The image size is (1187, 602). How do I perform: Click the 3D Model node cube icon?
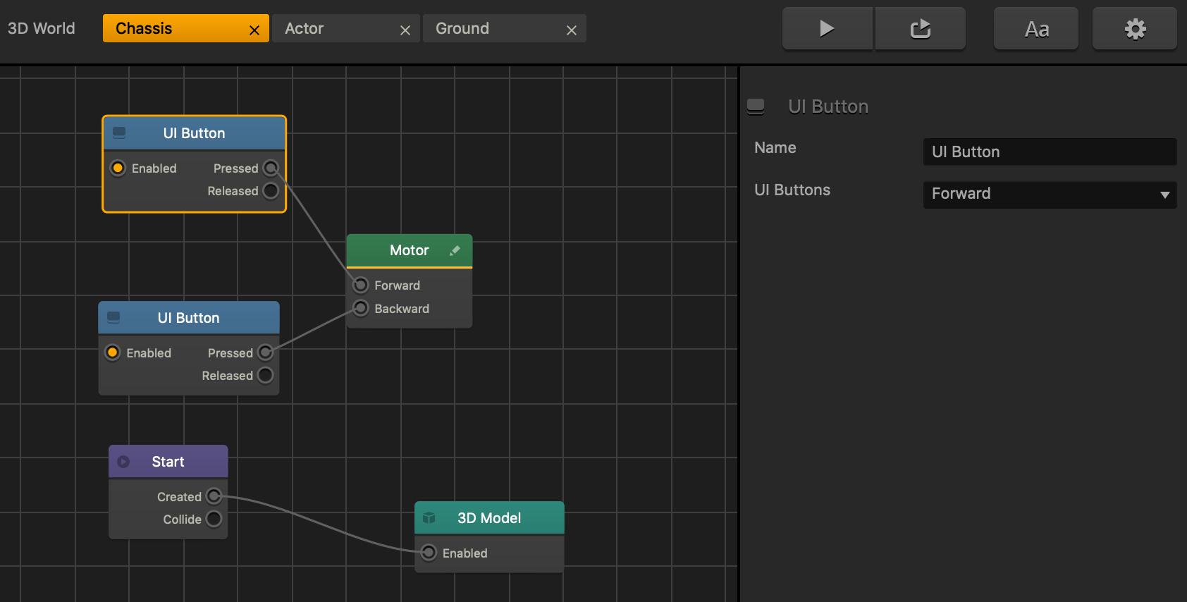click(429, 518)
